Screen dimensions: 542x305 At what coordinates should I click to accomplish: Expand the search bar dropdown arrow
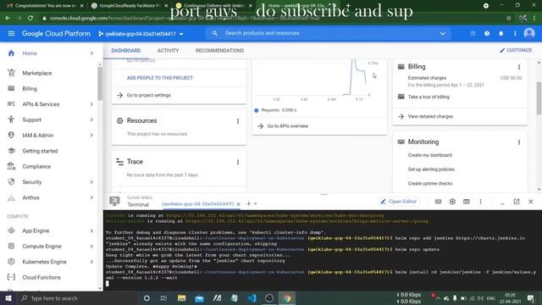tap(443, 34)
